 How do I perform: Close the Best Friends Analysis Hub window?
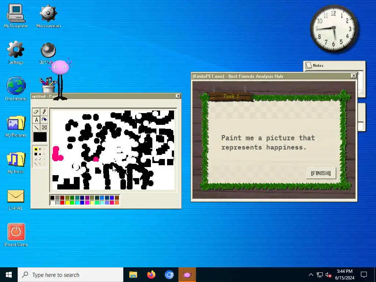click(x=354, y=76)
